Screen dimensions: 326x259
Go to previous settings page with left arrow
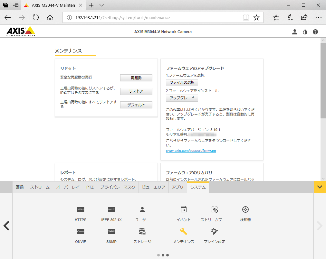coord(6,226)
